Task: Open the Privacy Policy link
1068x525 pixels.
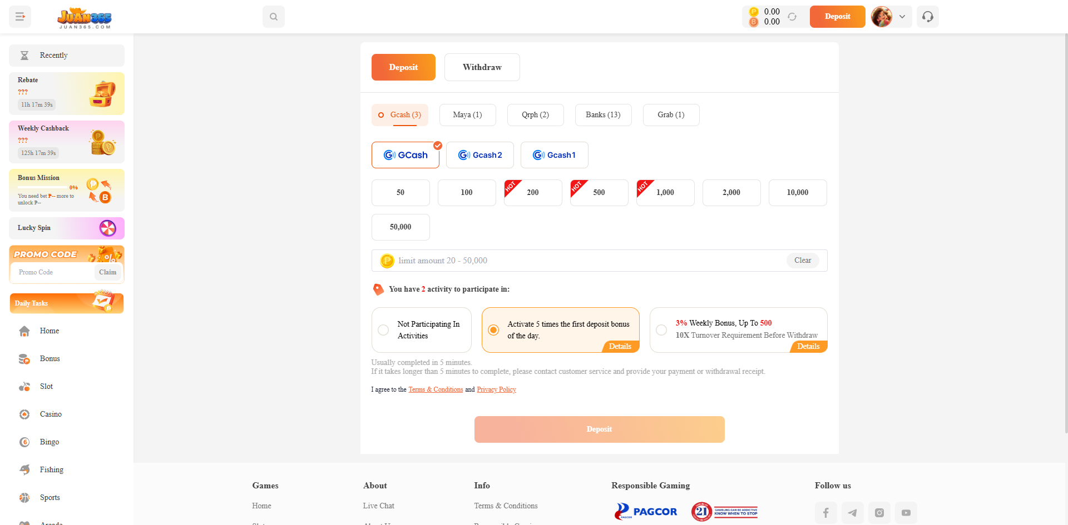Action: pyautogui.click(x=496, y=389)
